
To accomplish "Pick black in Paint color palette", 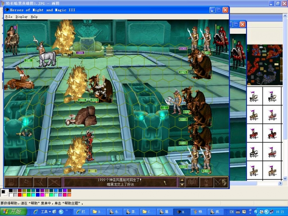I will (11, 190).
